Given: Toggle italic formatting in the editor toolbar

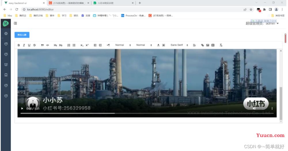Looking at the screenshot, I should (24, 45).
